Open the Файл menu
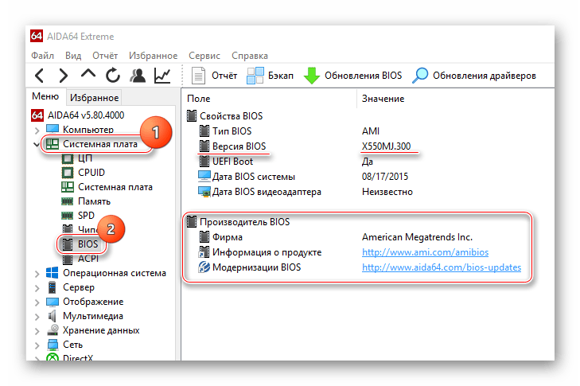This screenshot has height=386, width=580. pos(42,56)
